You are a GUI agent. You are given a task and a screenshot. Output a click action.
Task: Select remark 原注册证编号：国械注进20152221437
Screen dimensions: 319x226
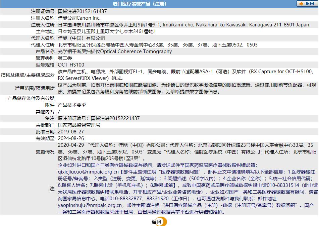[99, 118]
